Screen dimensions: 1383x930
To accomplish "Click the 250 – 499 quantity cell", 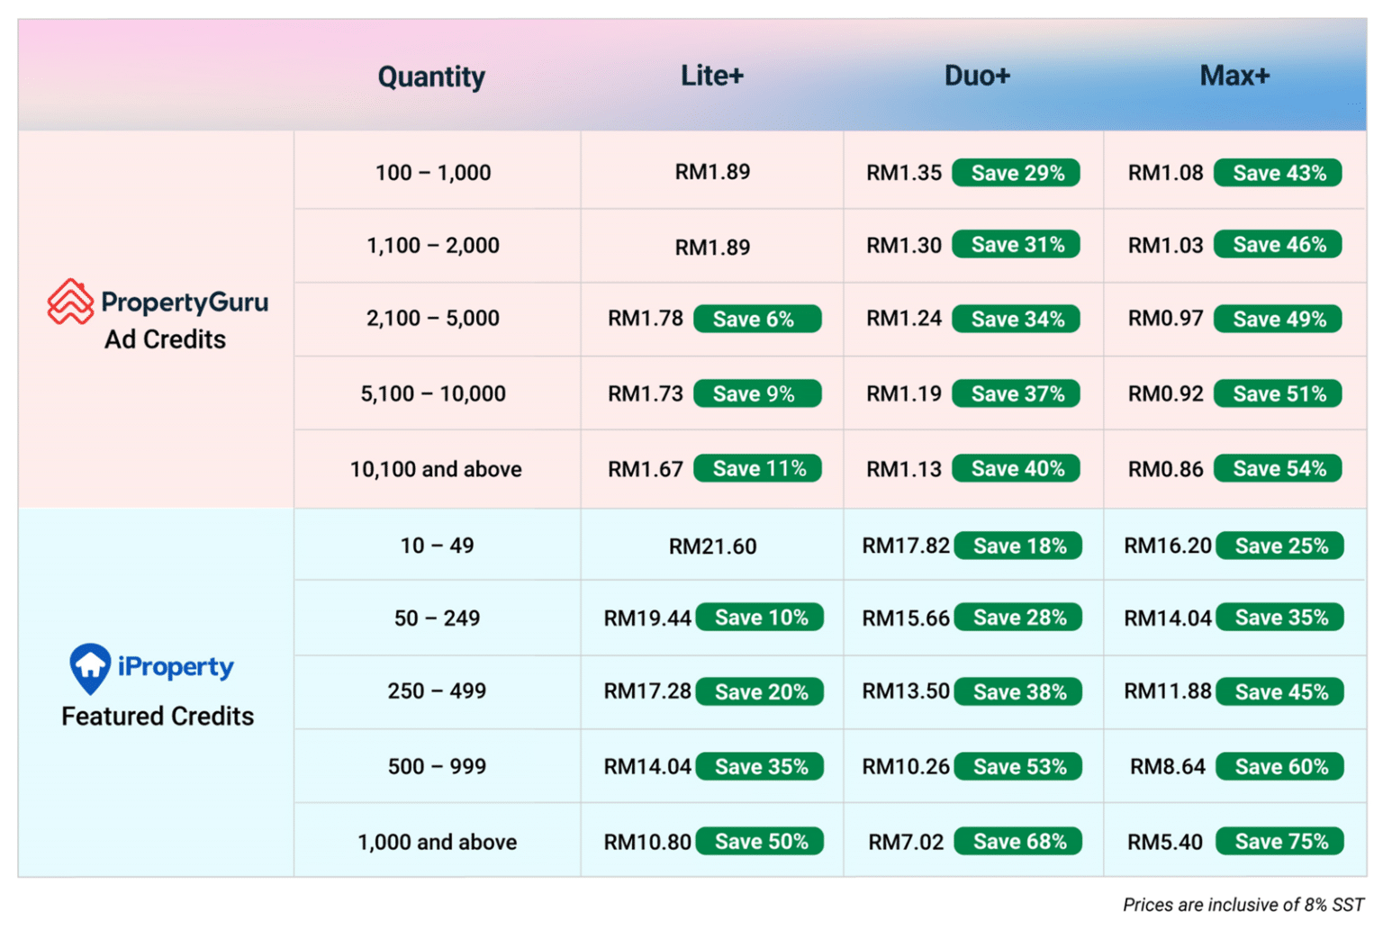I will point(437,691).
